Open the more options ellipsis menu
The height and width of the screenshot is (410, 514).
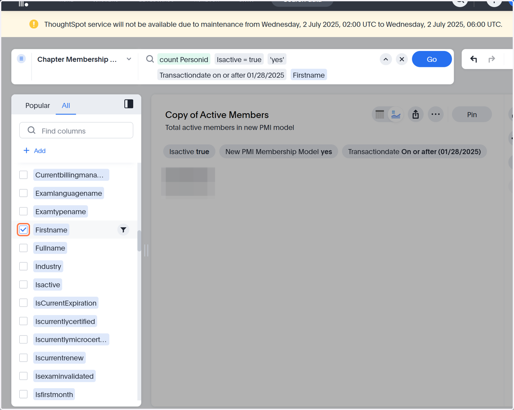(x=436, y=115)
